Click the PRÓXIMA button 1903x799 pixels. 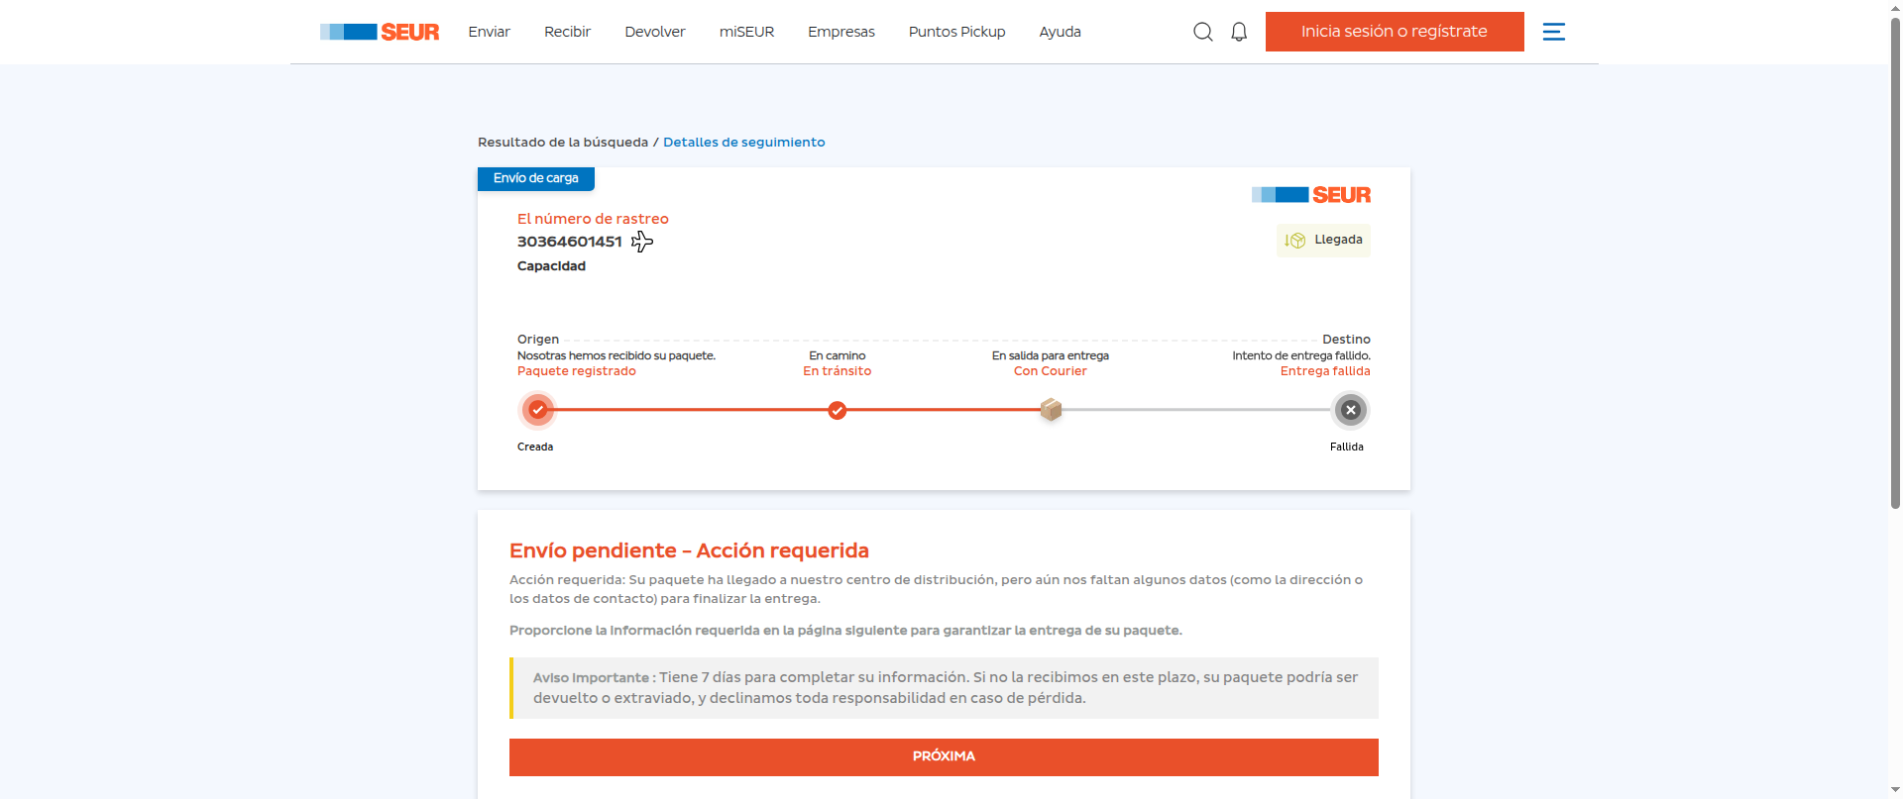tap(944, 756)
